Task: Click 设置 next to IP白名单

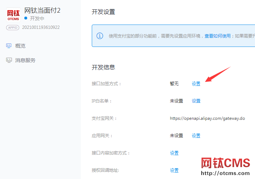Action: pyautogui.click(x=196, y=101)
